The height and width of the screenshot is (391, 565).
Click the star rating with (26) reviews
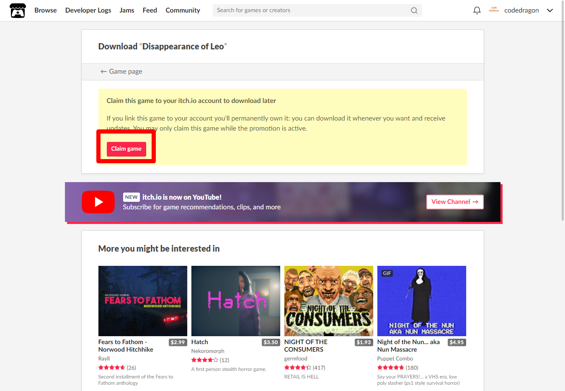point(117,368)
